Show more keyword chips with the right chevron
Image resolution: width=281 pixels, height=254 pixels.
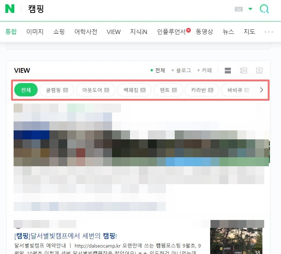(261, 90)
